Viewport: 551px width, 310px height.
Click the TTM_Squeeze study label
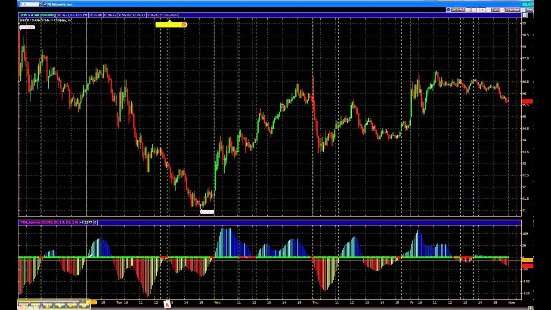point(49,222)
